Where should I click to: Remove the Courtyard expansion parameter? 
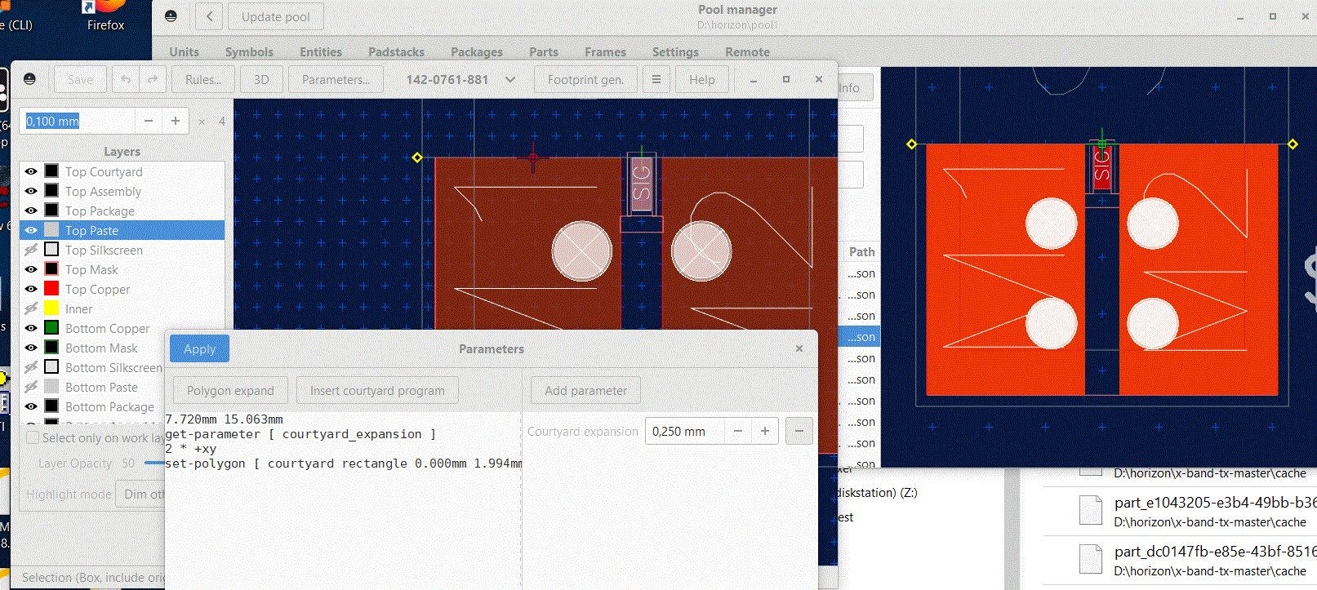pos(799,431)
